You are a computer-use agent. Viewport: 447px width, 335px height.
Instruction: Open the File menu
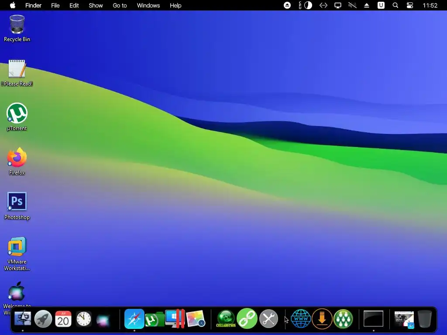55,5
